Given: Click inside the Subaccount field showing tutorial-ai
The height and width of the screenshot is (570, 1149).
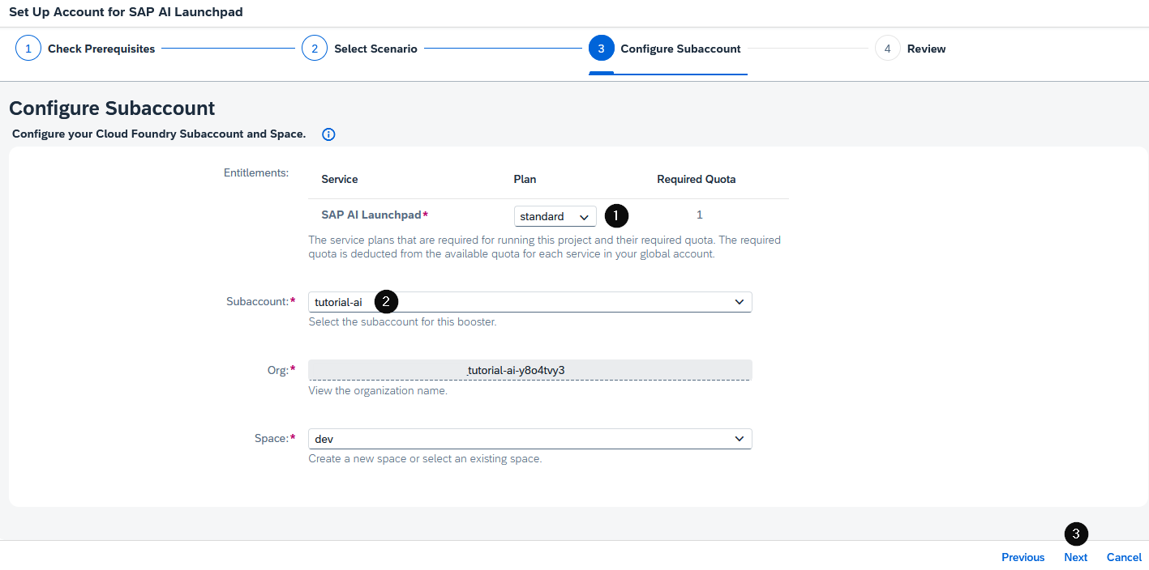Looking at the screenshot, I should [530, 302].
